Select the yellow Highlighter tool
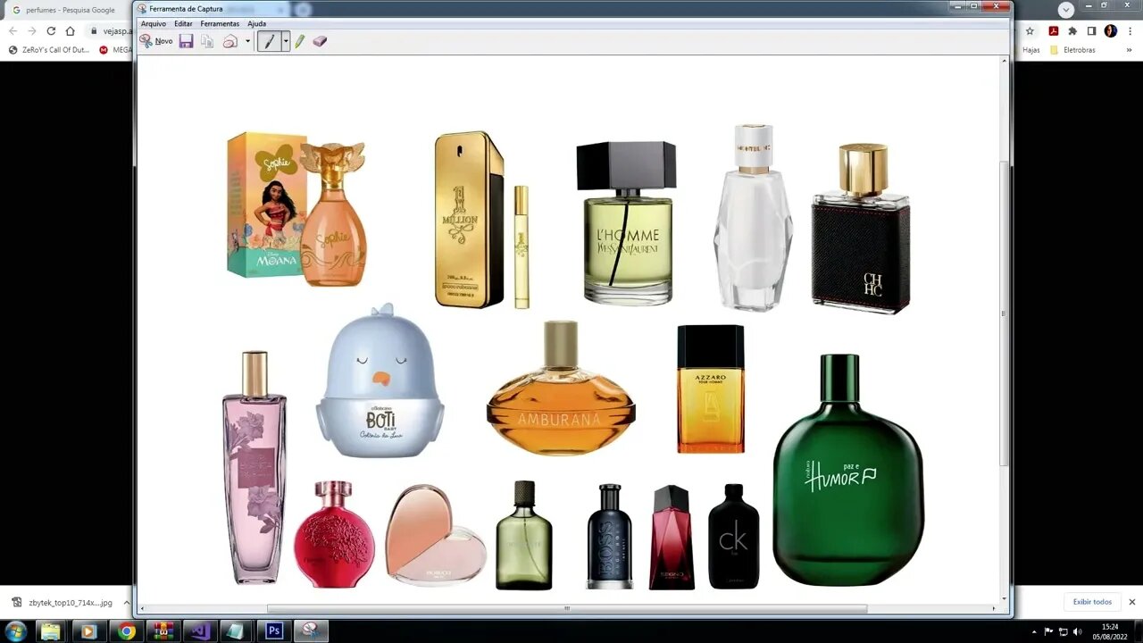Viewport: 1143px width, 643px height. pos(300,41)
